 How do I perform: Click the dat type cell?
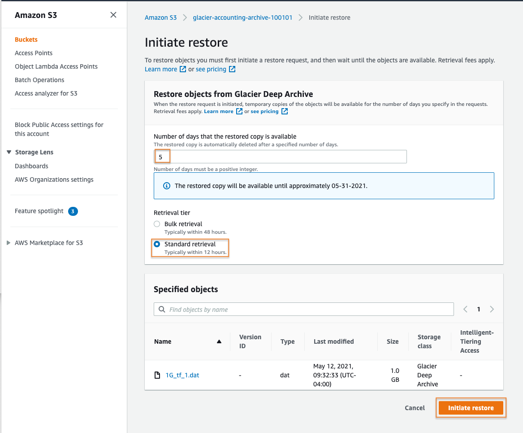[285, 375]
